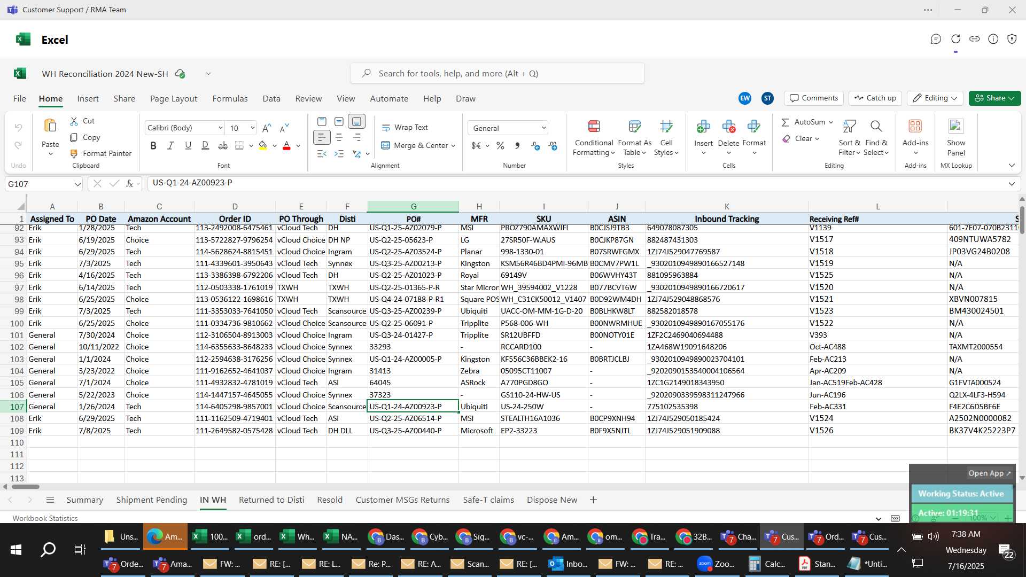The image size is (1026, 577).
Task: Decrease font size with shrink icon
Action: (284, 128)
